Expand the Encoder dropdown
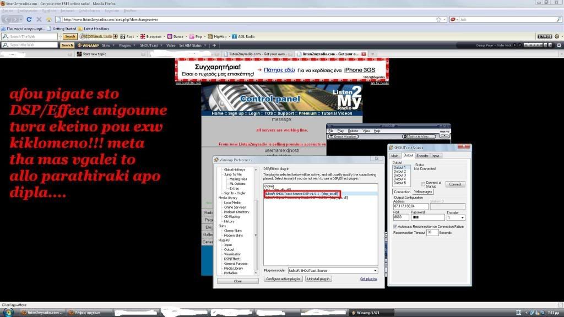 pos(457,218)
